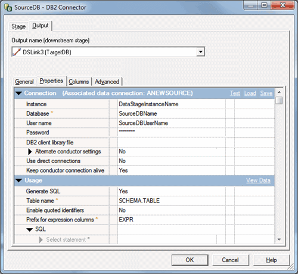298x274 pixels.
Task: Click the Save connection link
Action: point(266,93)
